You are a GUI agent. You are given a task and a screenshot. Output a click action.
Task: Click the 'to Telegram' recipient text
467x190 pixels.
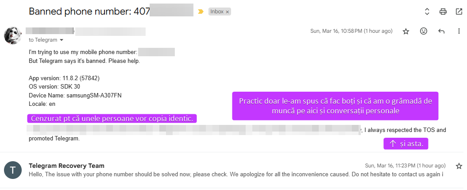coord(43,40)
